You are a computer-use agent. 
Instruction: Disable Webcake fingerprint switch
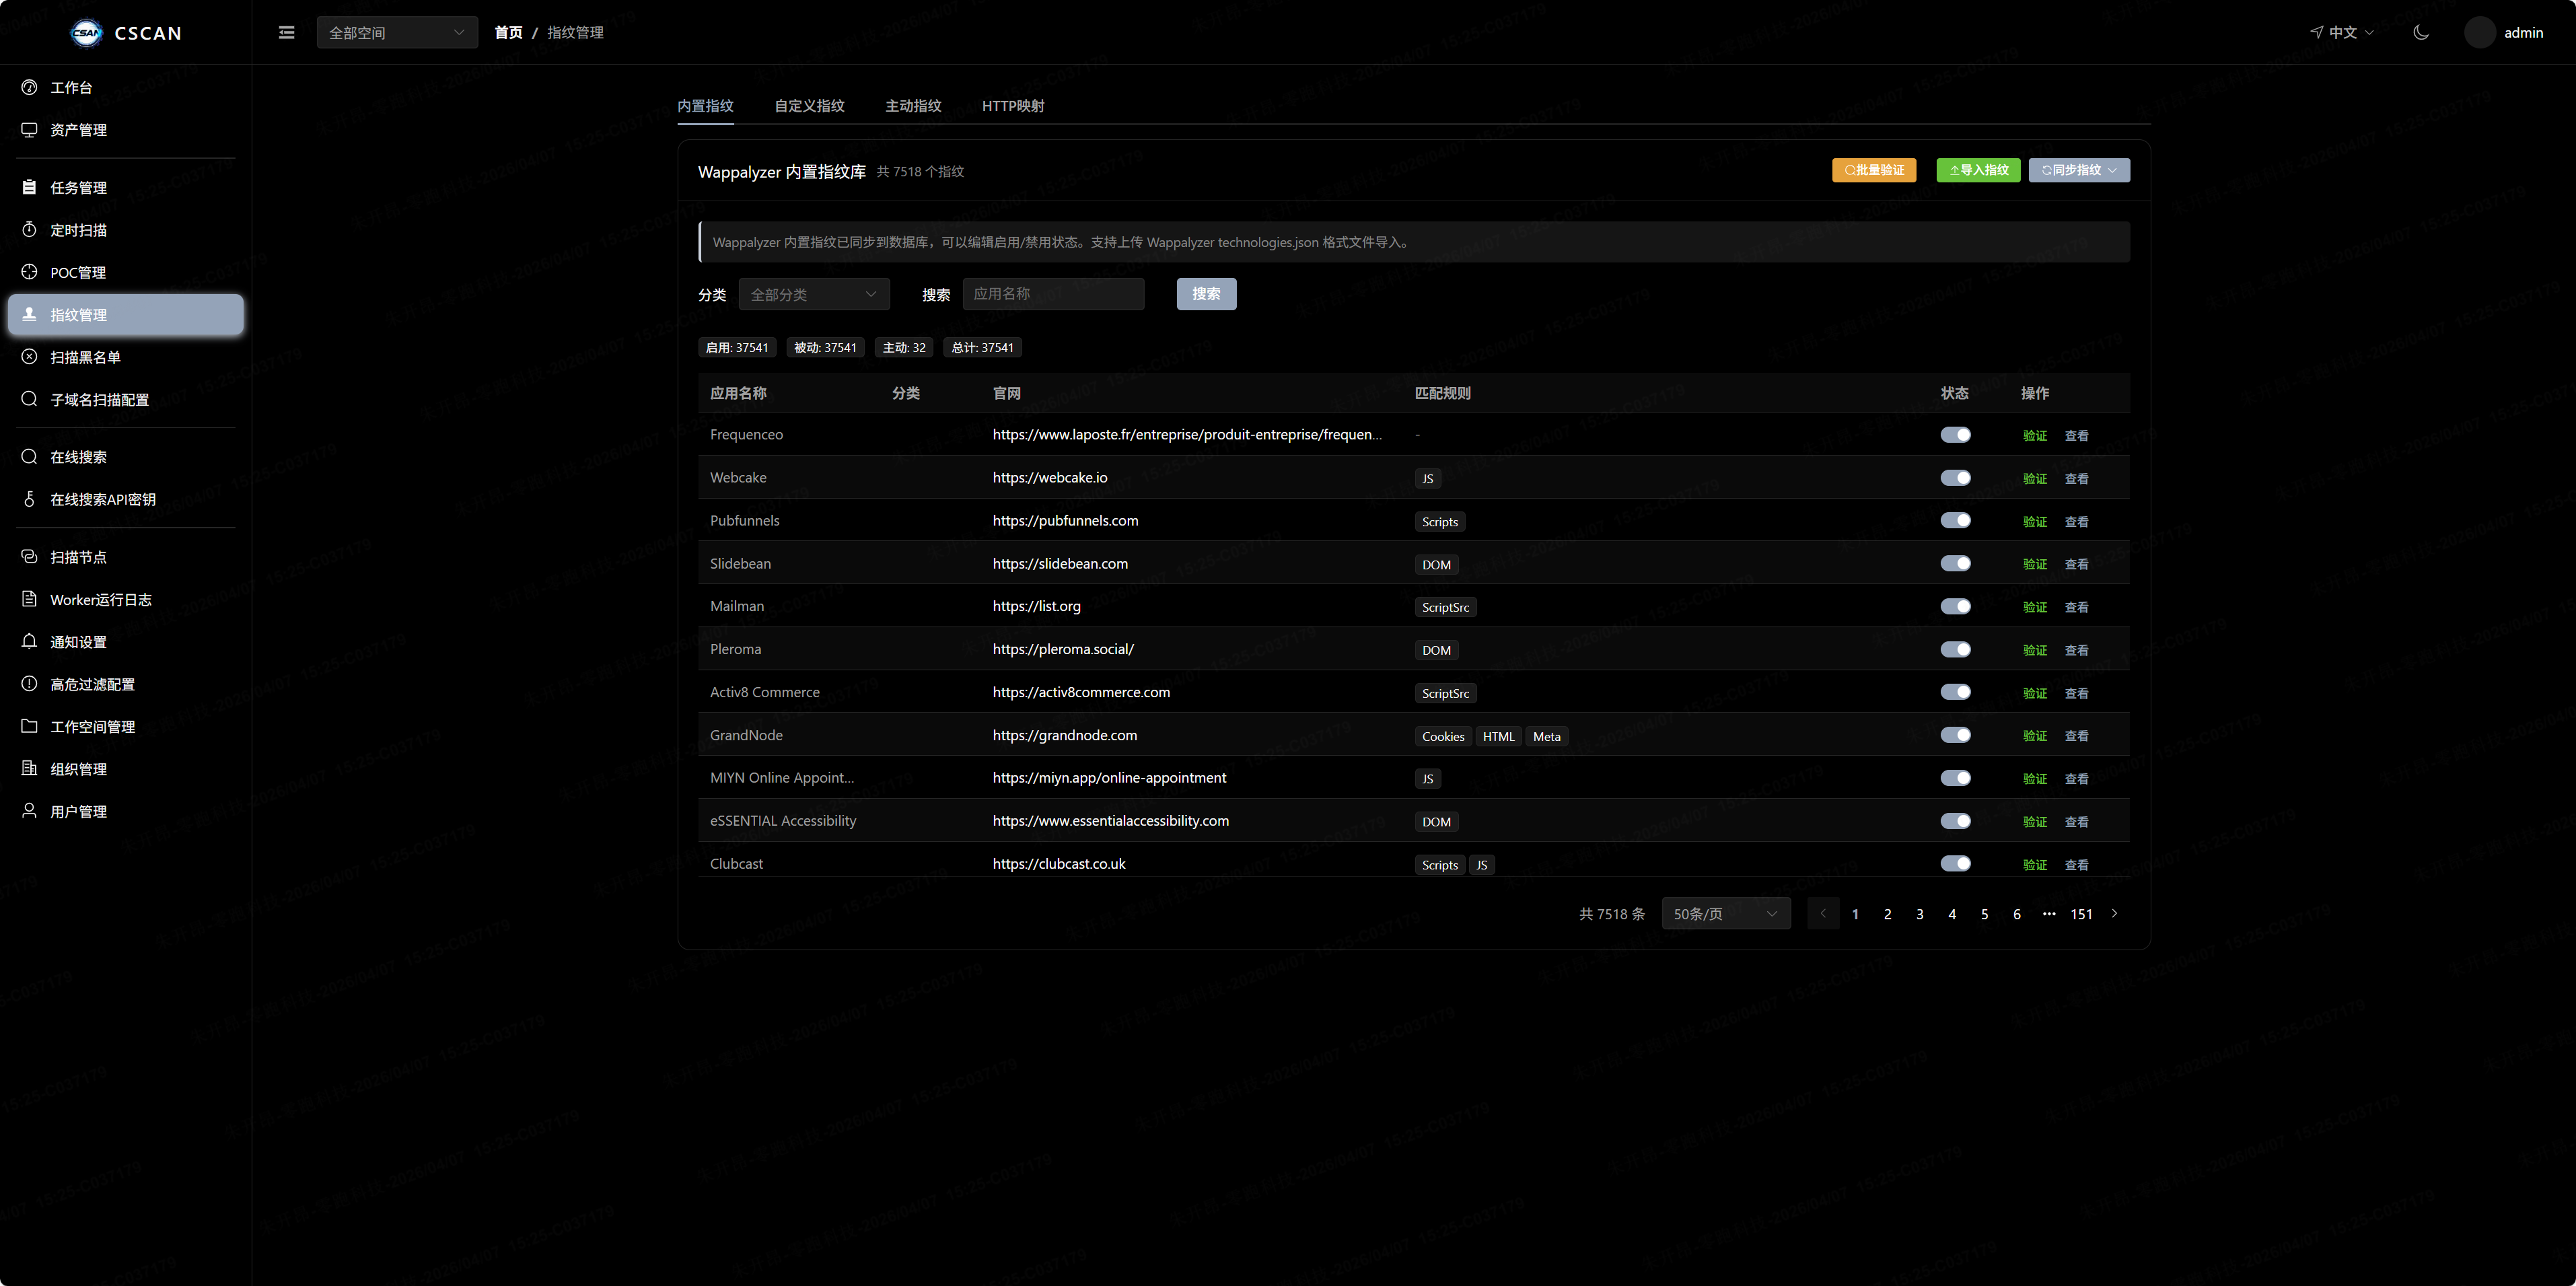(1955, 478)
